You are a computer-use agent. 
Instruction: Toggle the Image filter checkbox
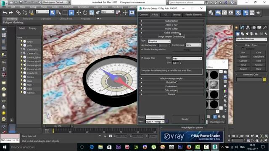142,58
